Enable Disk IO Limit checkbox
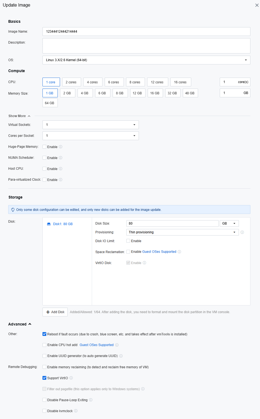The width and height of the screenshot is (260, 419). tap(128, 241)
